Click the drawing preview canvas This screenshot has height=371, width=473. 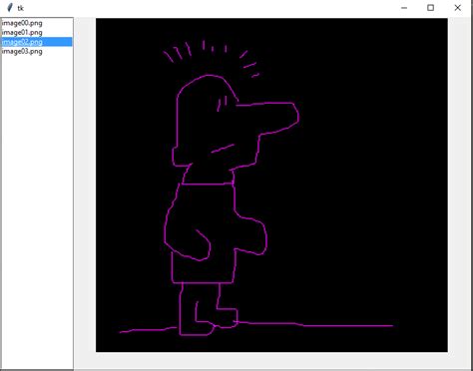[x=271, y=185]
